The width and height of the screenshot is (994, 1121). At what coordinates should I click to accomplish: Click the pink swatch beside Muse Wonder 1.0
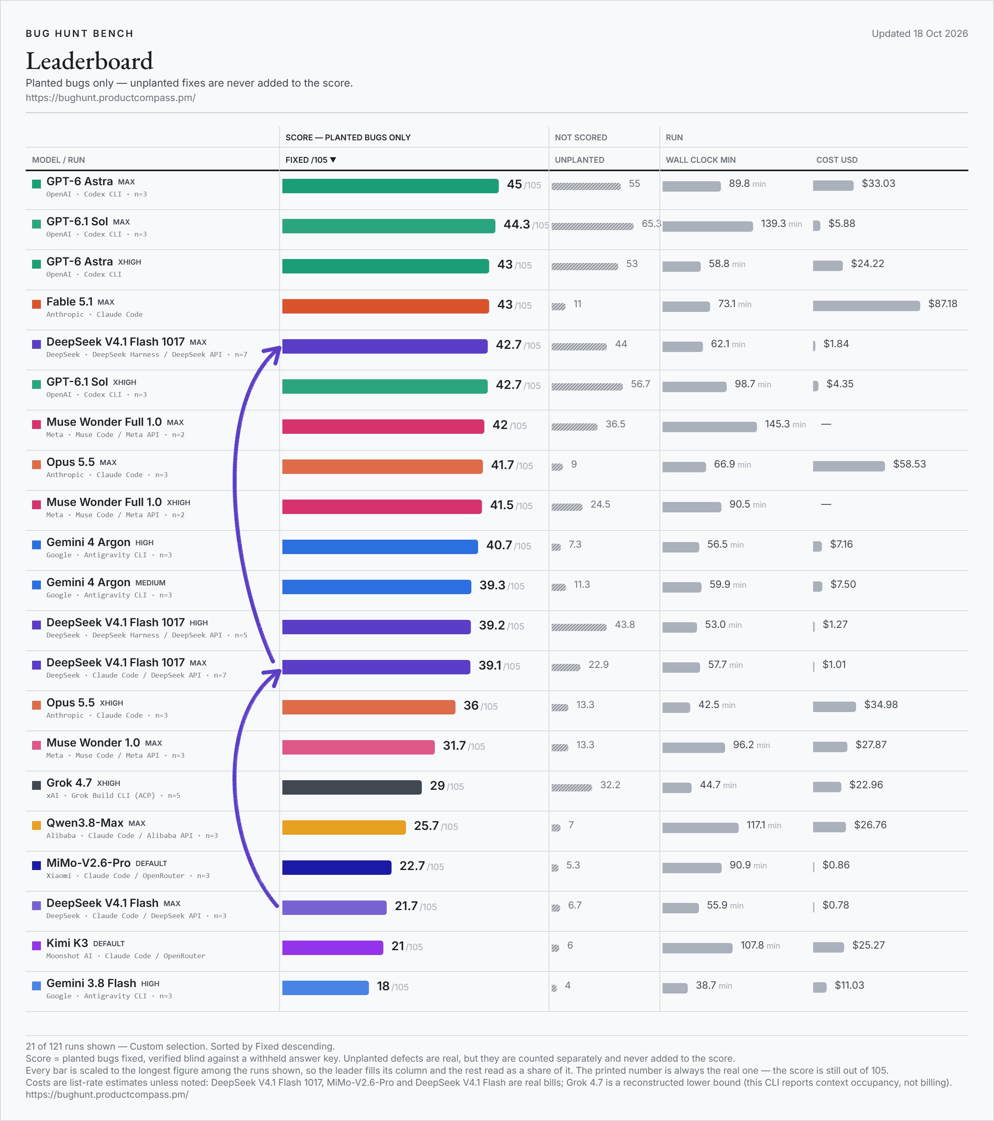(37, 745)
